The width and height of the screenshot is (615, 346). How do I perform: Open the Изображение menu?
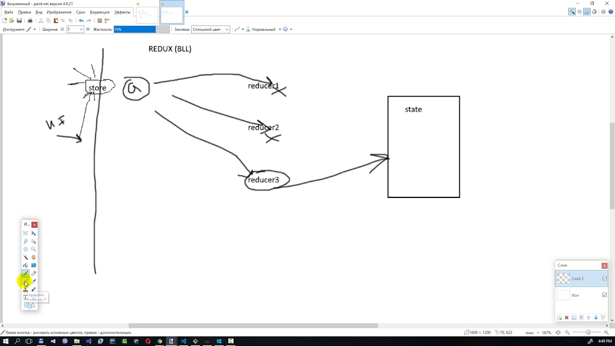tap(59, 12)
